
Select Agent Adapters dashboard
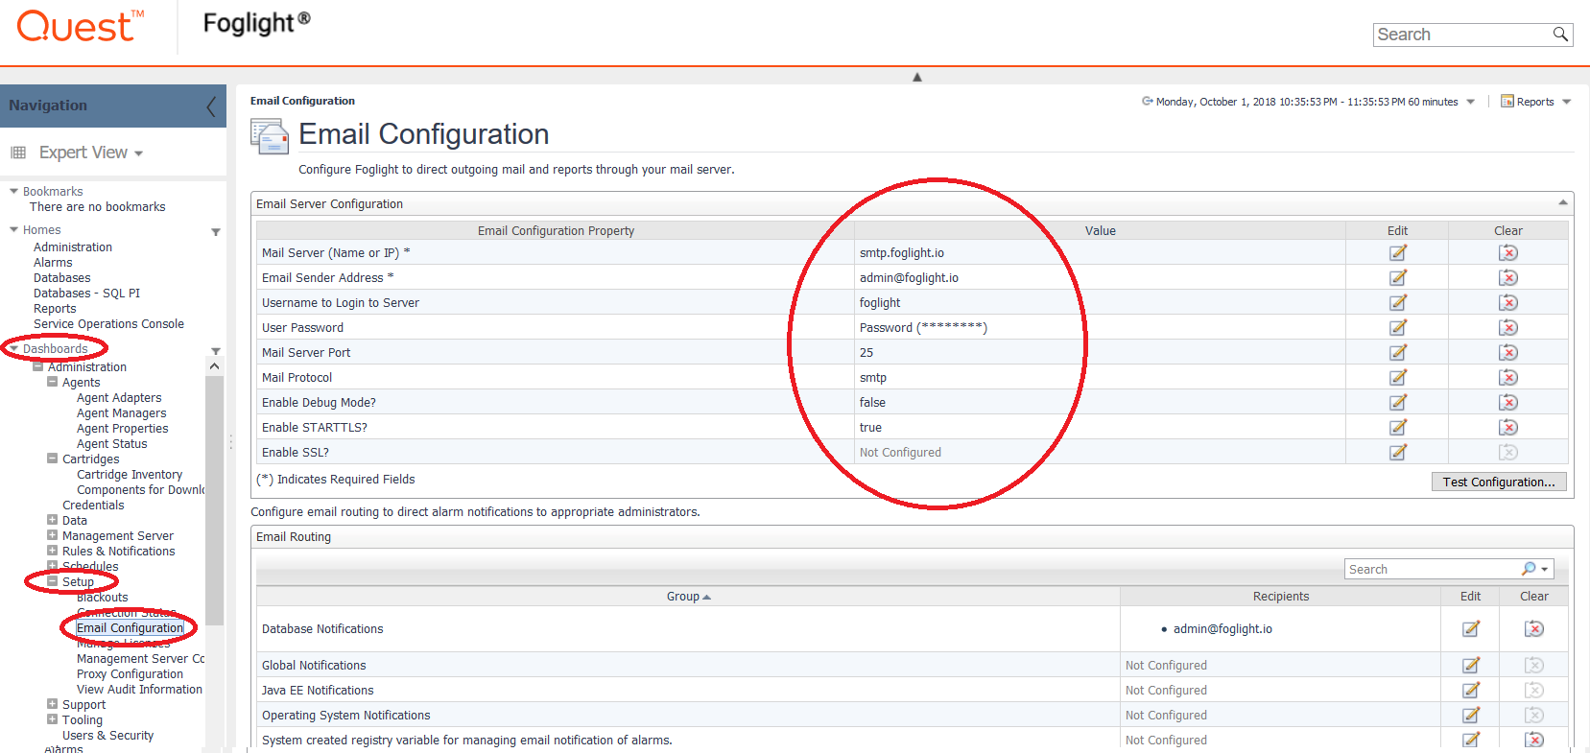pos(119,397)
